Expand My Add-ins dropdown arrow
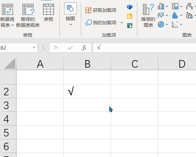 [122, 23]
